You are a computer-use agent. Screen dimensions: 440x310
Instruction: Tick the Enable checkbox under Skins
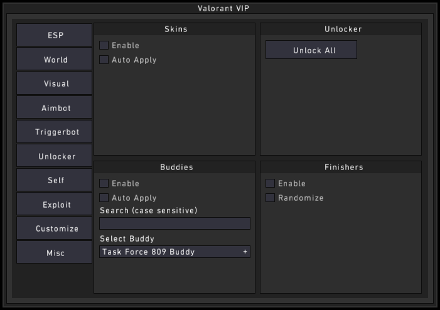click(x=104, y=45)
